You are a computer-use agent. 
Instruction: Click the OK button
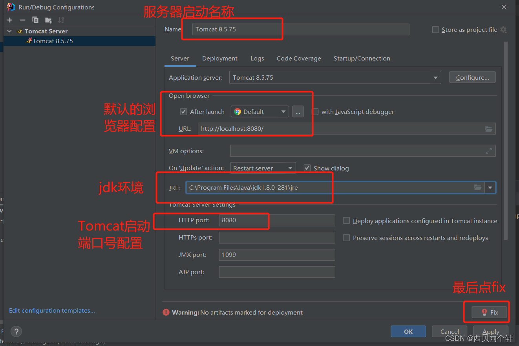[x=408, y=331]
